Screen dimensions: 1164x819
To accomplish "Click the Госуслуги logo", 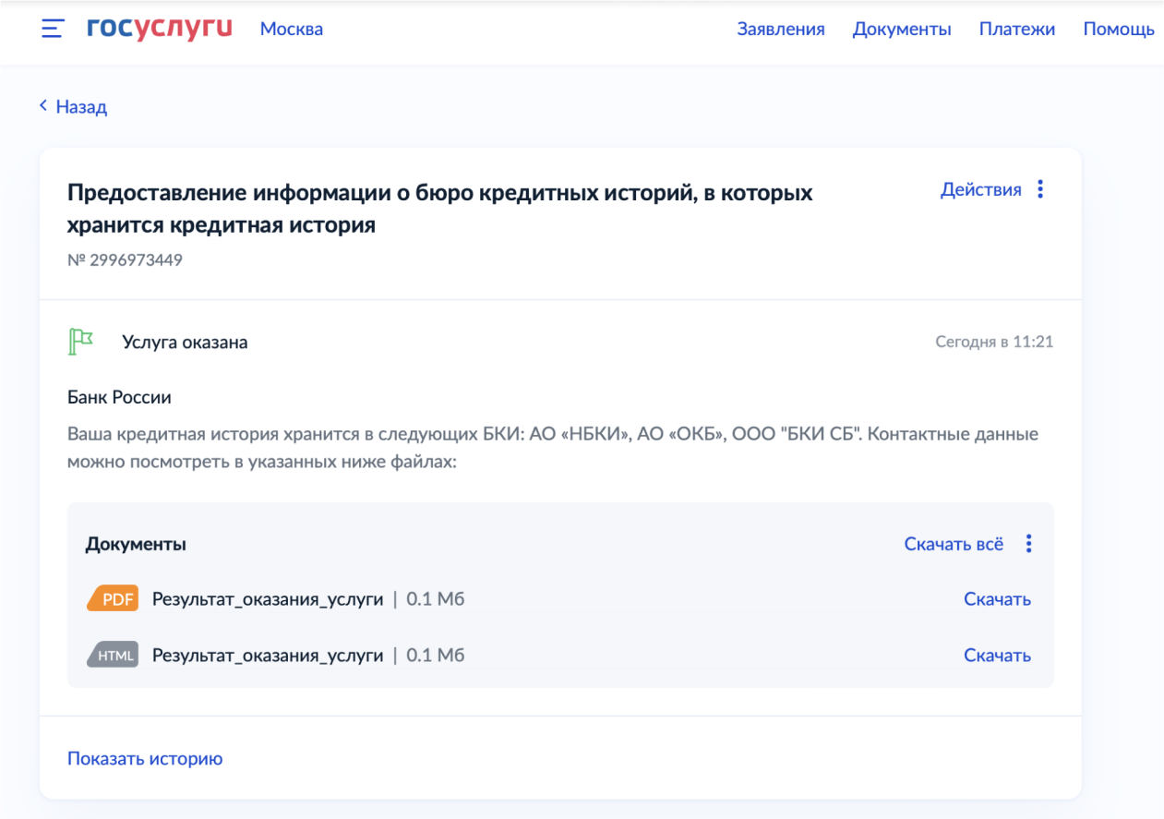I will (159, 29).
